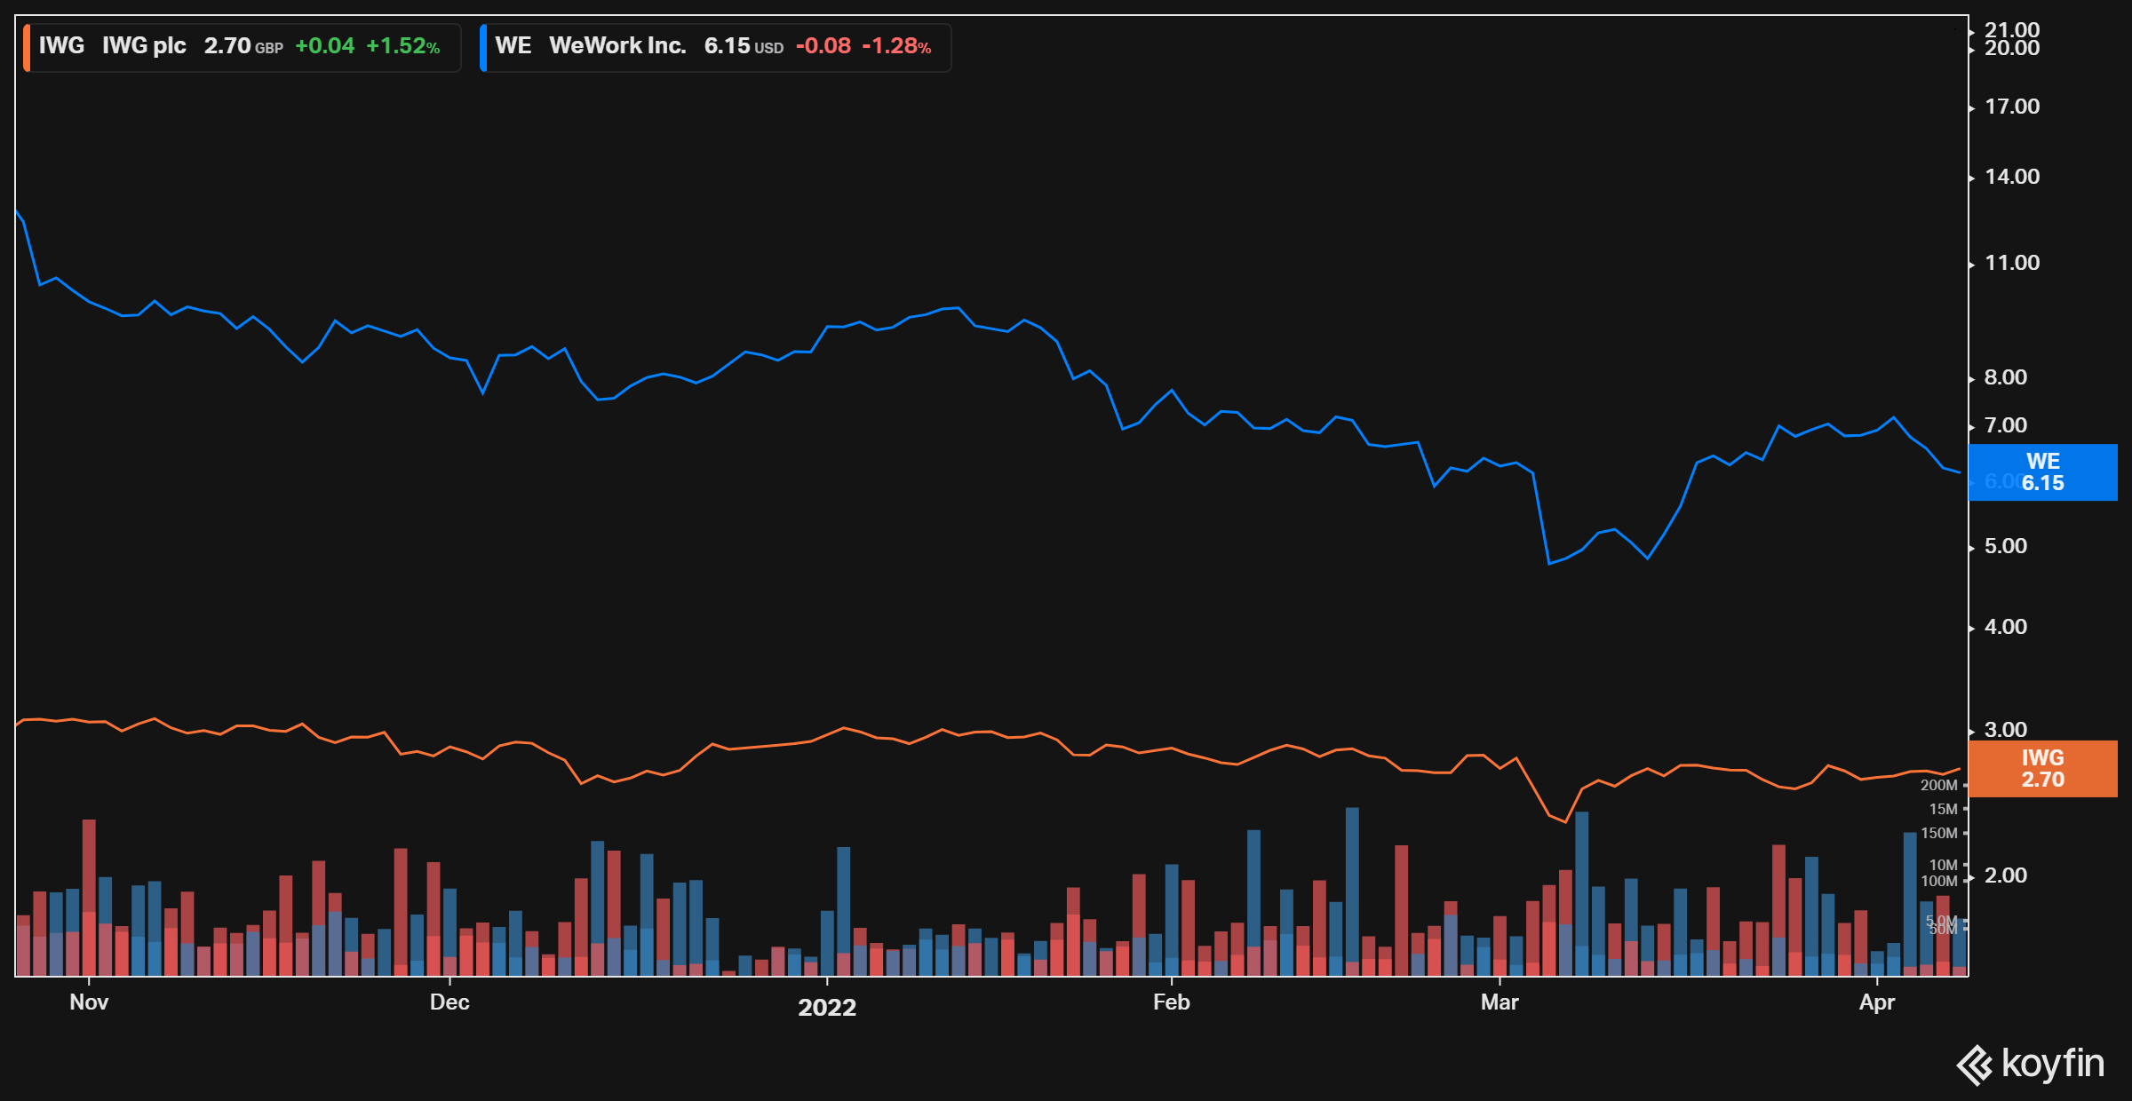This screenshot has width=2132, height=1101.
Task: Click the koyfin logo
Action: [2030, 1064]
